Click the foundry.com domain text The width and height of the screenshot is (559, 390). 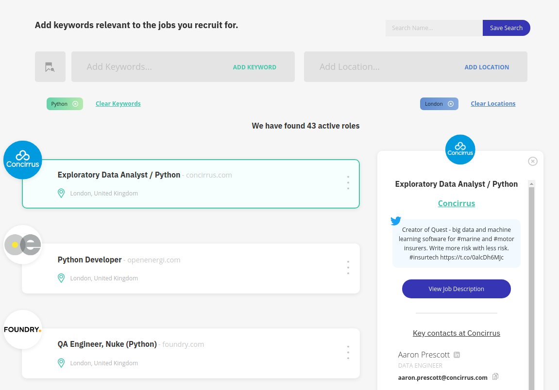[x=183, y=344]
